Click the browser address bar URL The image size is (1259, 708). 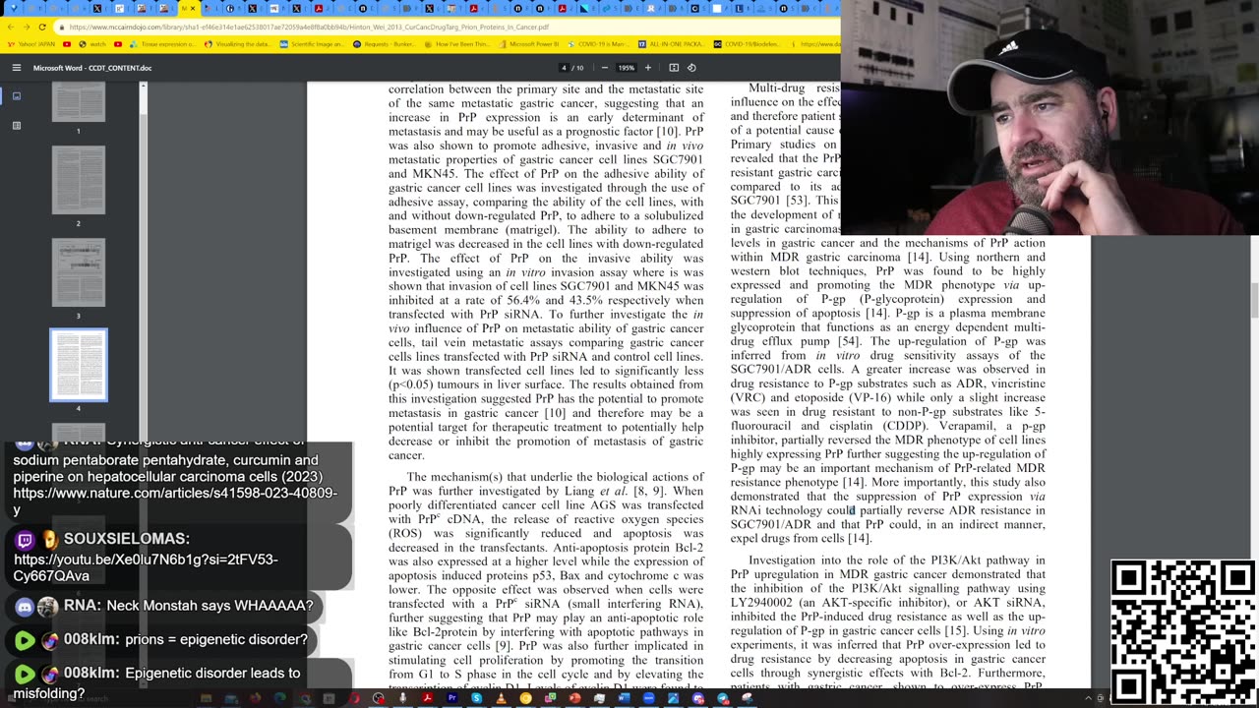309,27
